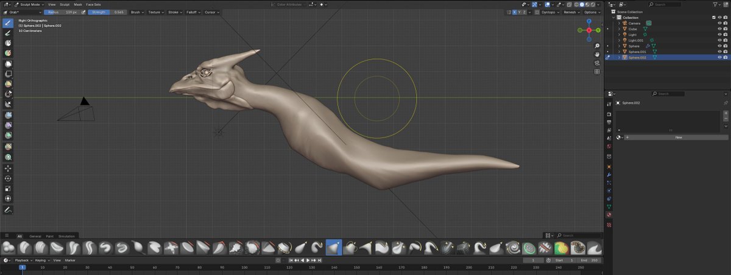
Task: Jump to the start frame playback button
Action: point(291,260)
